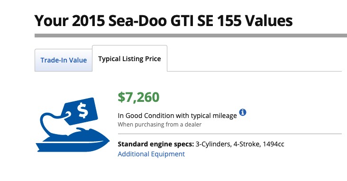Click the blue jet ski graphic

73,140
